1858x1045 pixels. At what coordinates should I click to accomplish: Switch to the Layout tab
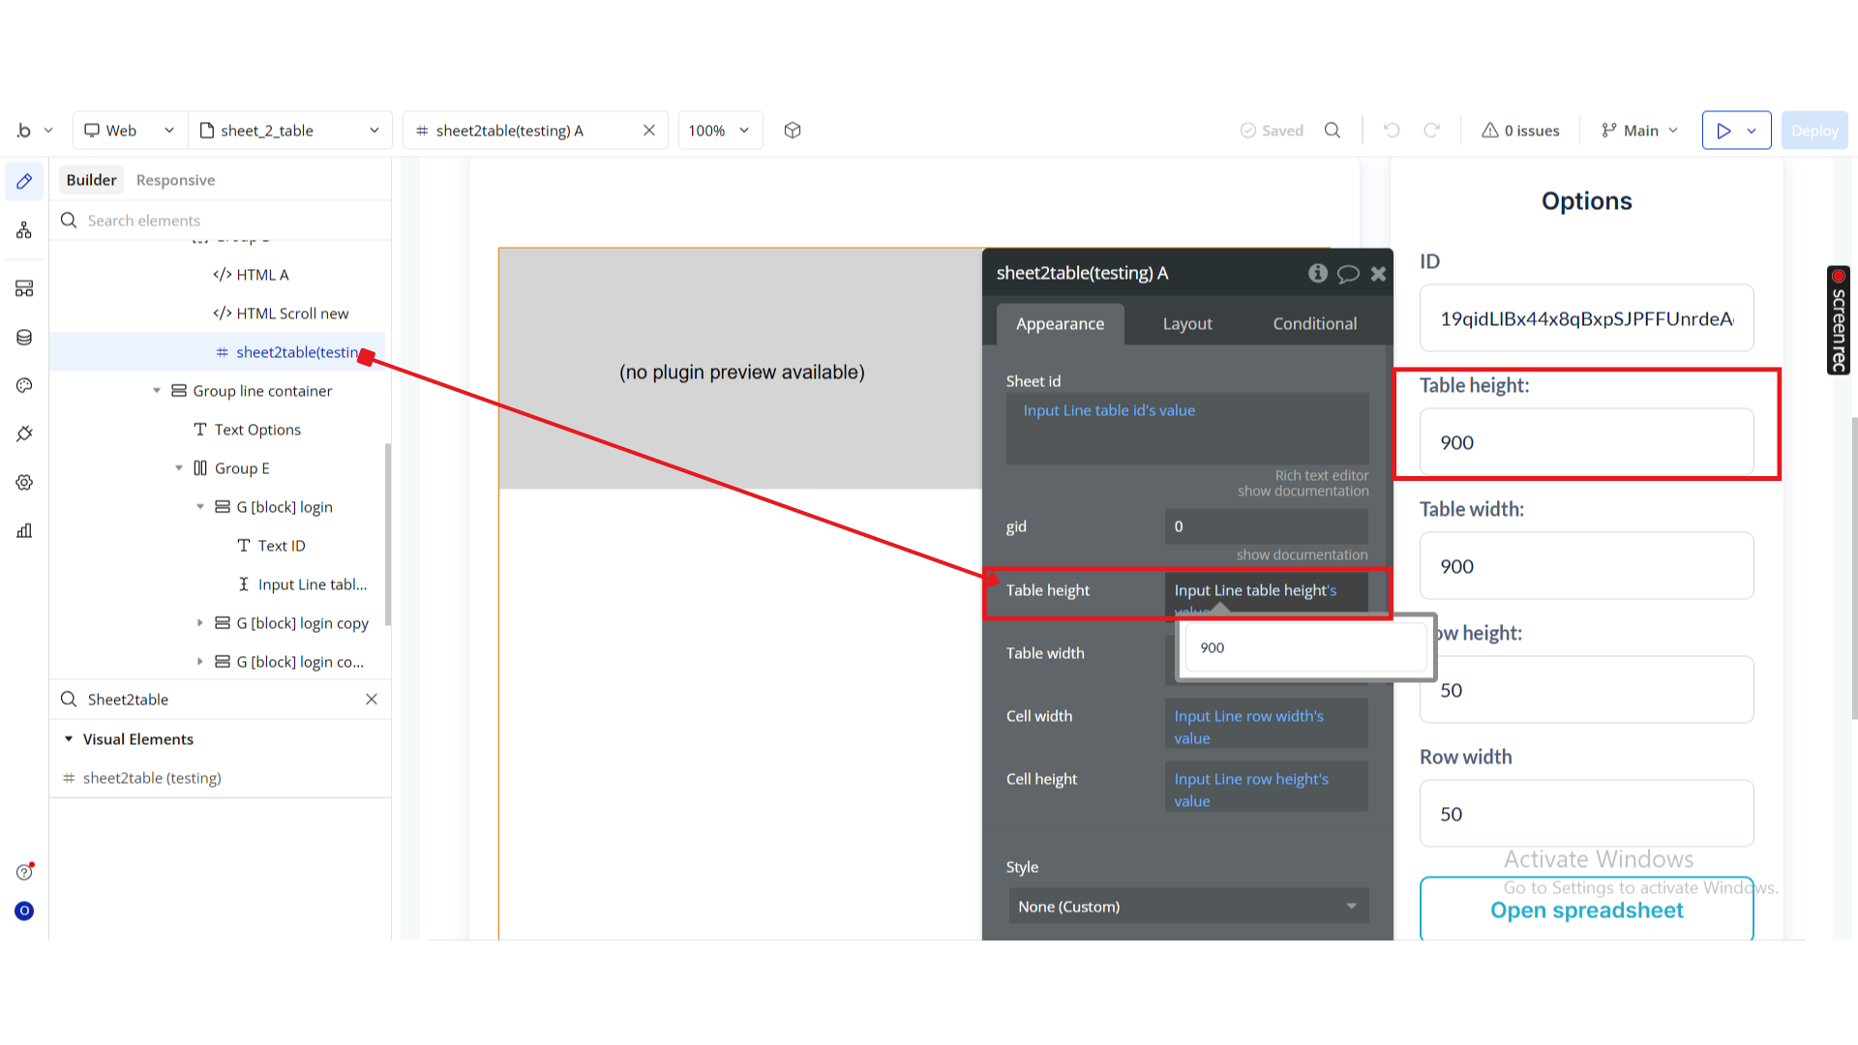click(1187, 324)
